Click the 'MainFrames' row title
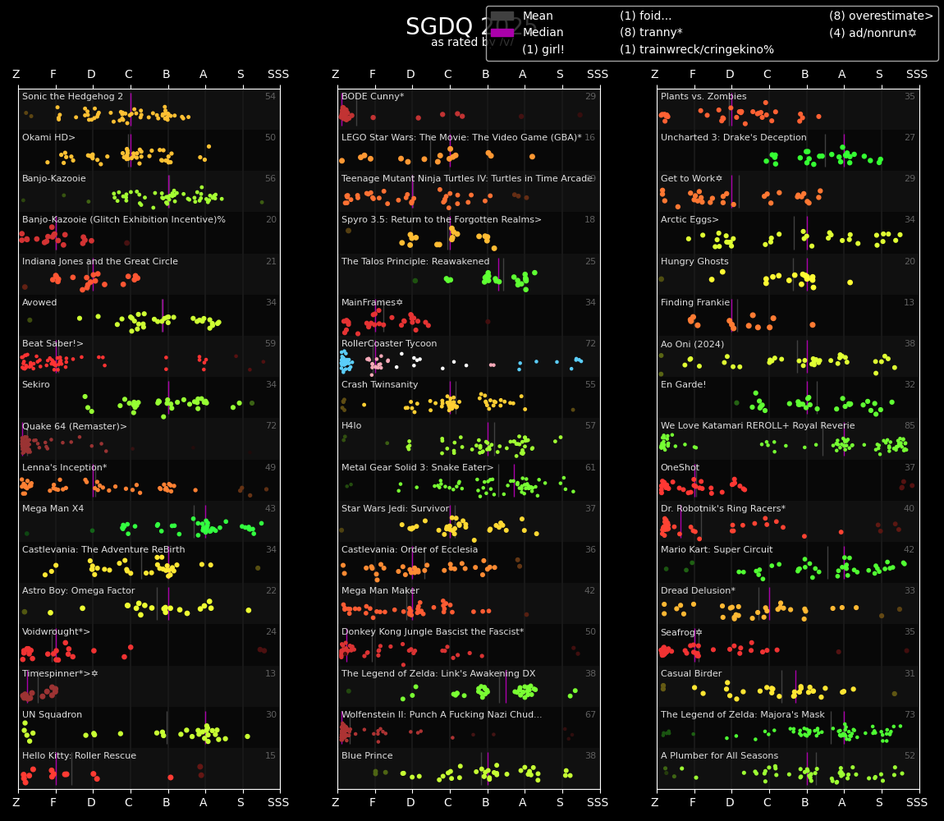The image size is (944, 821). [x=372, y=302]
